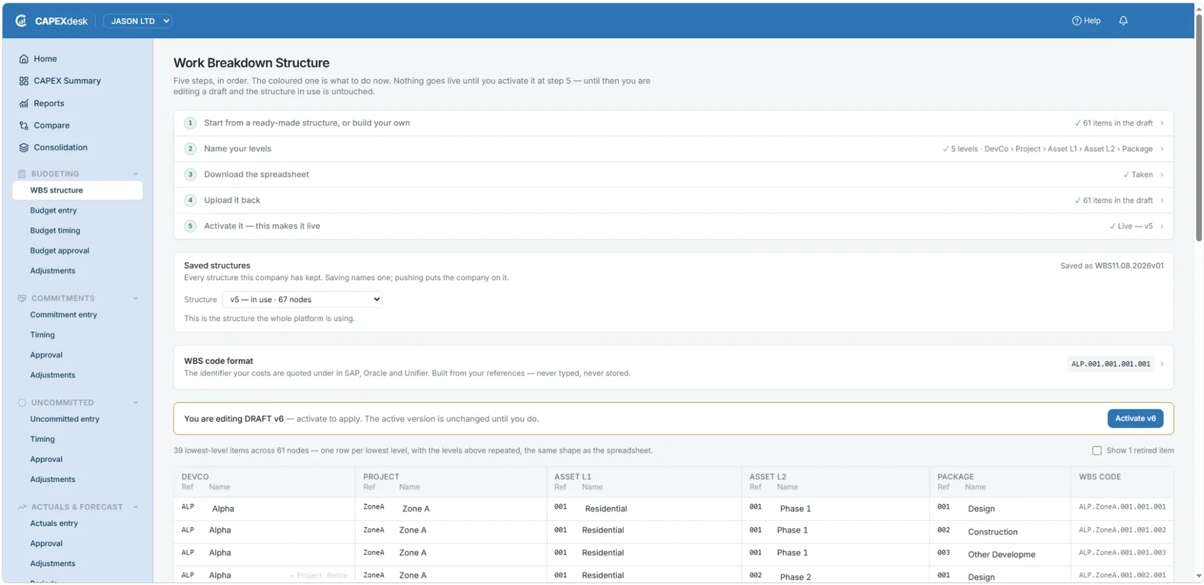This screenshot has width=1204, height=585.
Task: Click the Home house icon in sidebar
Action: click(24, 59)
